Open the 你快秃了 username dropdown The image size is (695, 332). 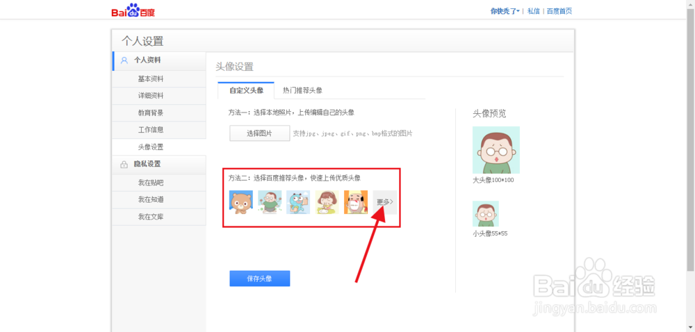point(505,12)
